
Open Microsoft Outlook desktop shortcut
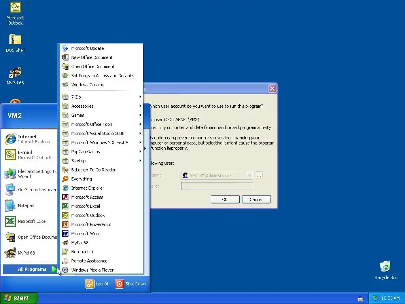tap(15, 13)
